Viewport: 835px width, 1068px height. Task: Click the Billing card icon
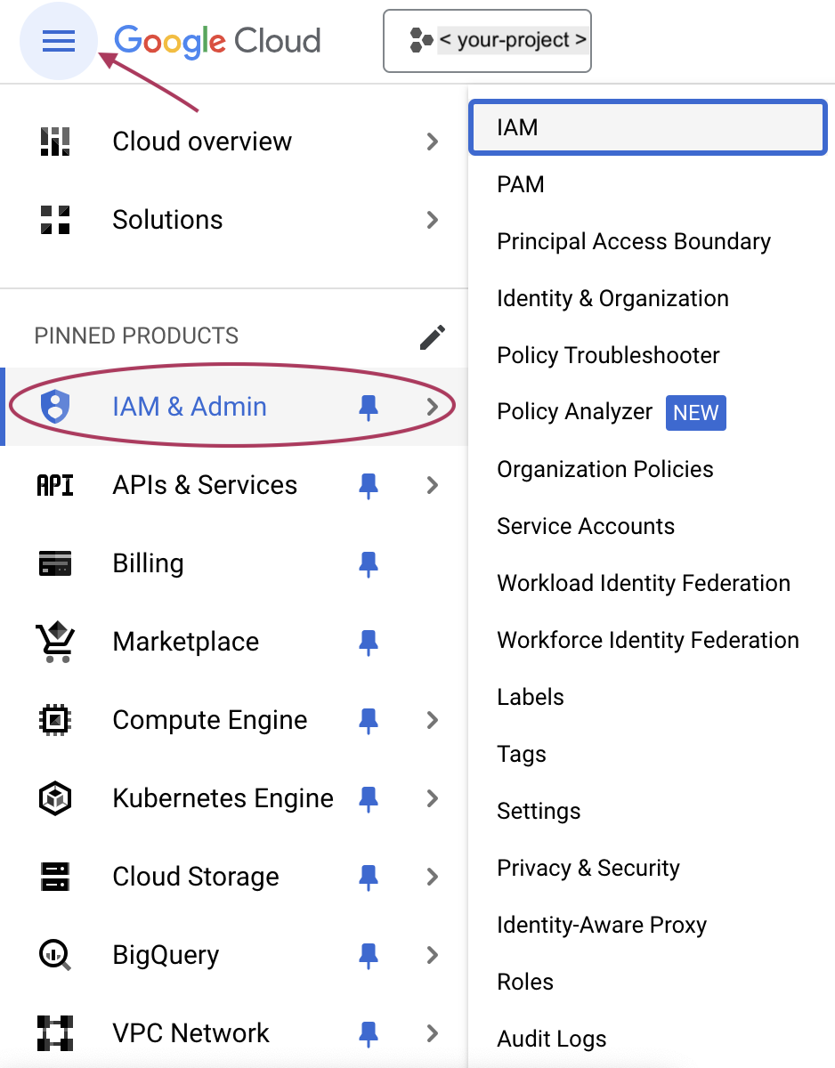coord(55,563)
